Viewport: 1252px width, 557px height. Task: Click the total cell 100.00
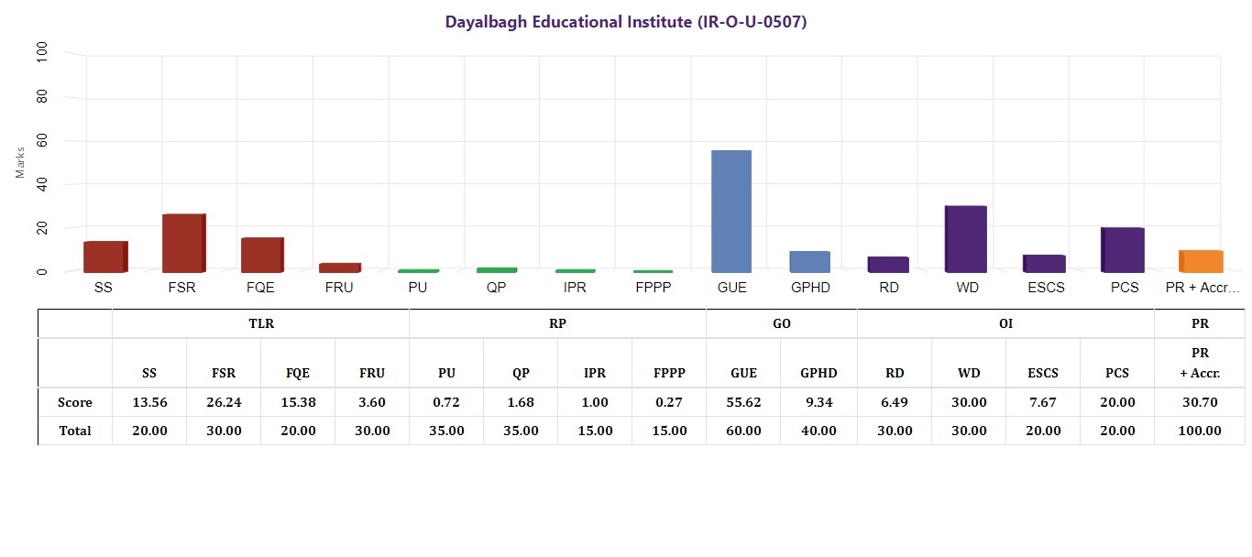pos(1200,431)
